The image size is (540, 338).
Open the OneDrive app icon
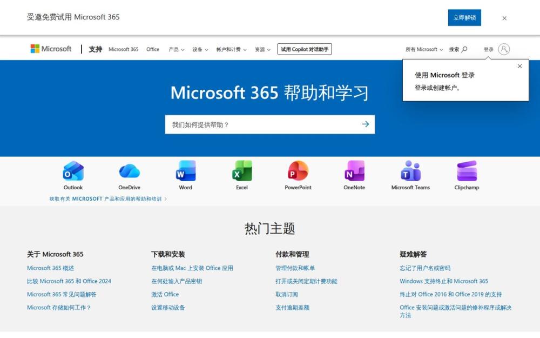[x=129, y=170]
